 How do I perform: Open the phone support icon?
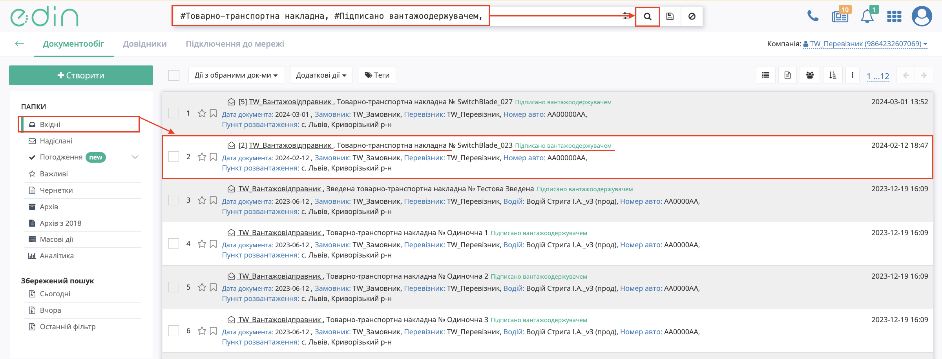click(x=812, y=16)
